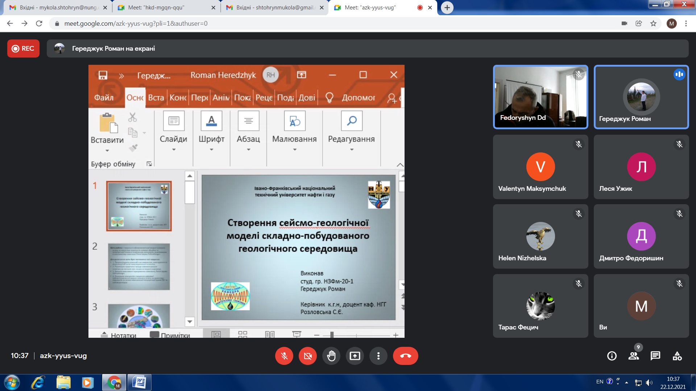Bookmark this page with the star icon

point(653,24)
